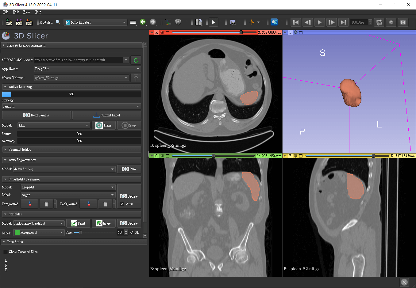416x288 pixels.
Task: Open the view layout selector icon
Action: [199, 22]
